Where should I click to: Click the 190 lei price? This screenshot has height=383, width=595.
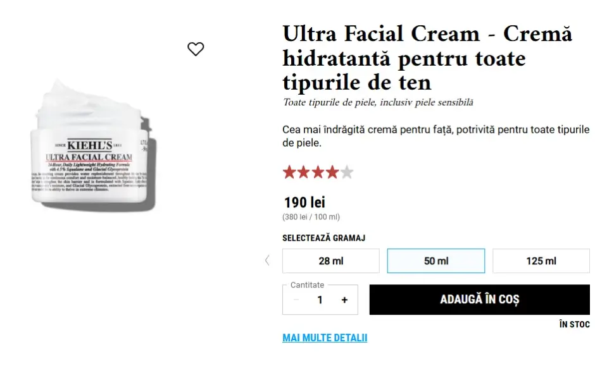(x=304, y=203)
